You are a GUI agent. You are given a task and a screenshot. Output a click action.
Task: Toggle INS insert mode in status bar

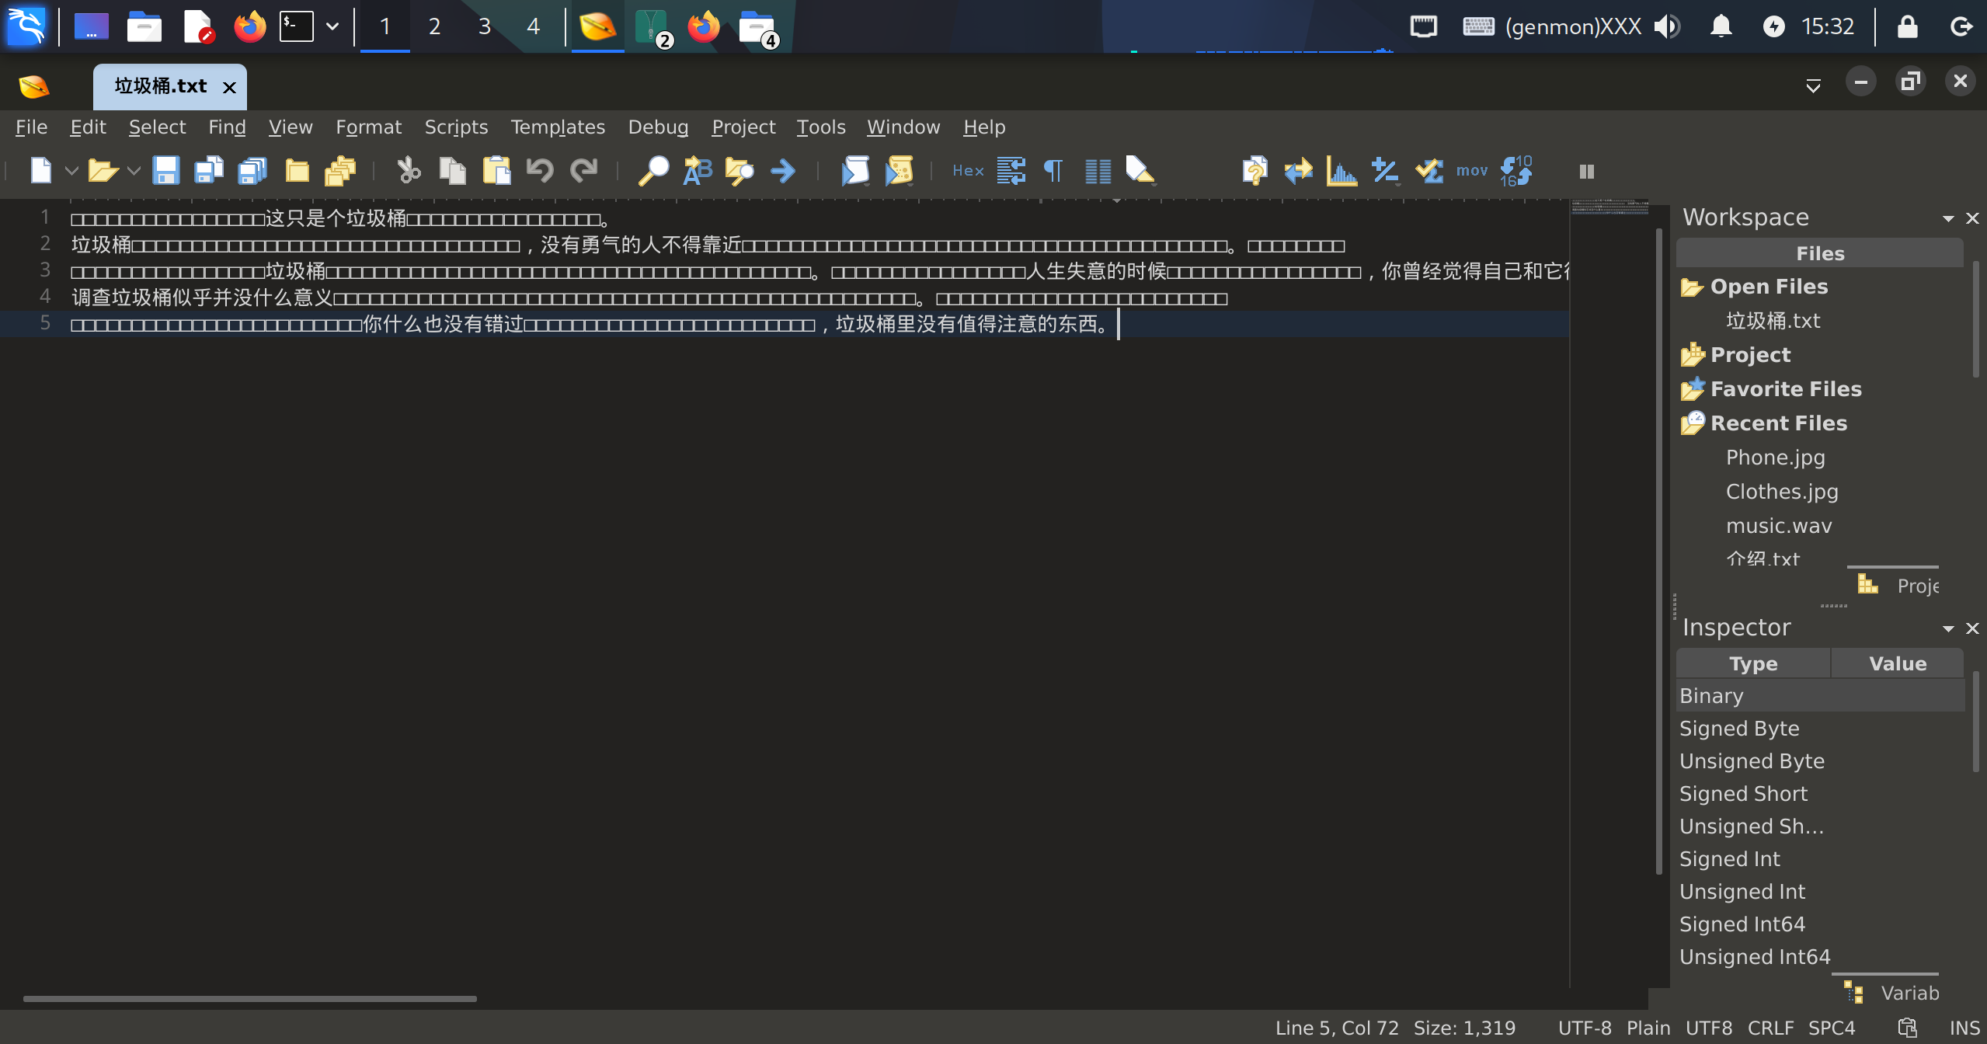(x=1964, y=1028)
